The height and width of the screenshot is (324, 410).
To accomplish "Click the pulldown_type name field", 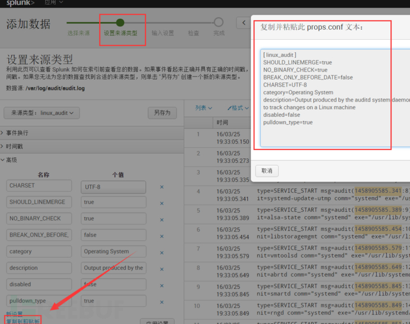I will (x=39, y=301).
